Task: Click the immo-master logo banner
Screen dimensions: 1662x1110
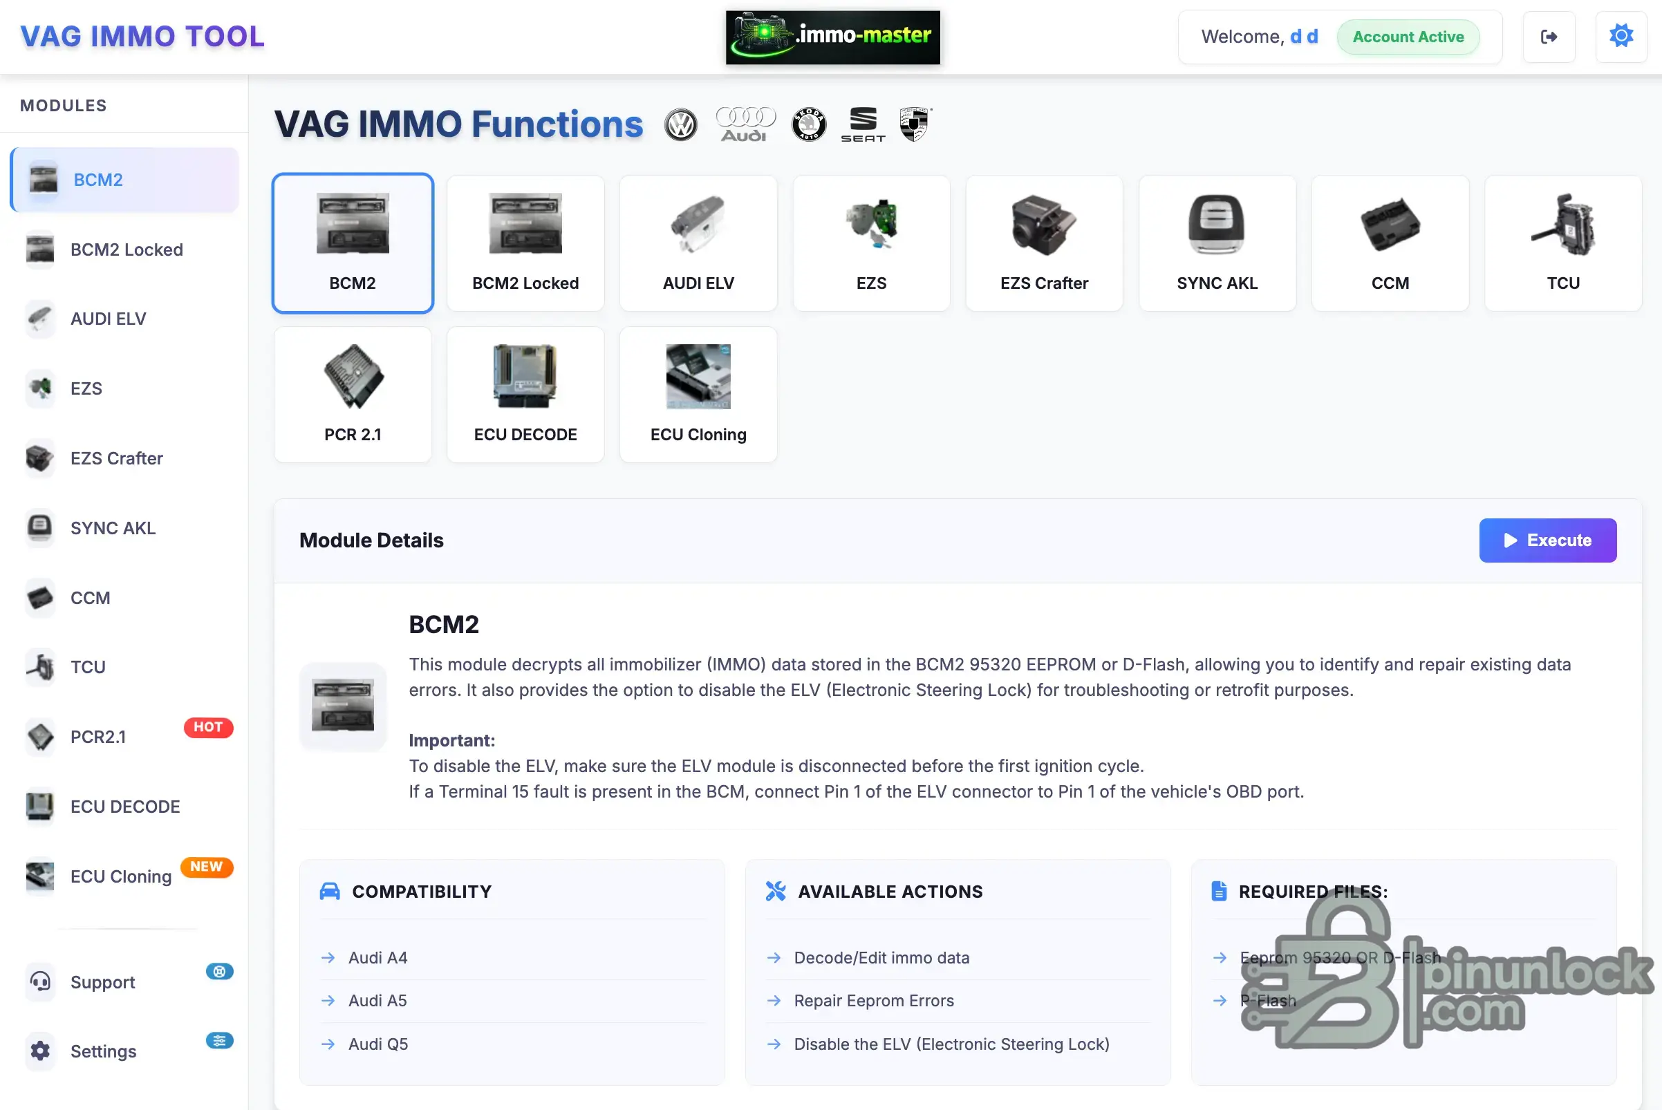Action: tap(833, 37)
